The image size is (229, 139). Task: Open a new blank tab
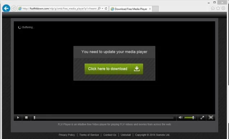(x=155, y=9)
